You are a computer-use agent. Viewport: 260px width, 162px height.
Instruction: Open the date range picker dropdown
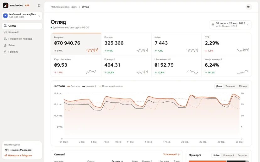[x=230, y=25]
